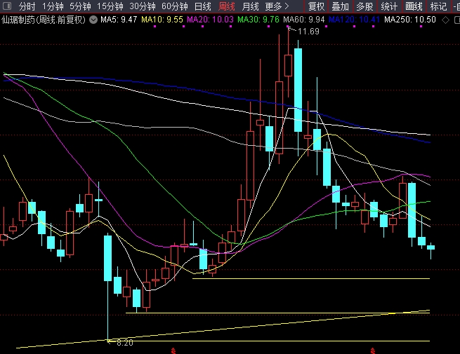Screen dimensions: 460x354
Task: Click the 11.69 high price label
Action: pyautogui.click(x=308, y=32)
